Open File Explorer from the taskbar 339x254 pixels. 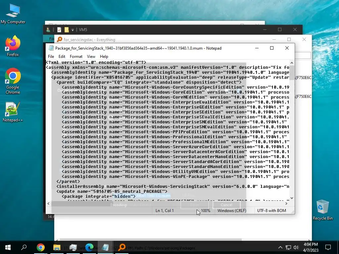point(57,247)
